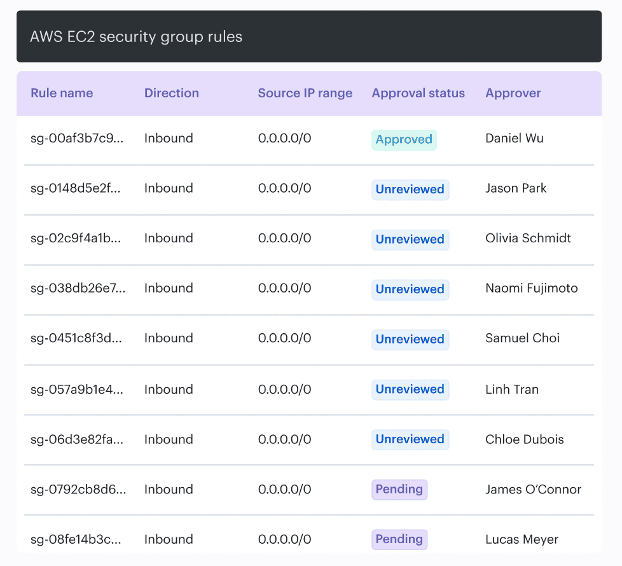Click the Unreviewed badge on Linh Tran's row
622x566 pixels.
point(410,389)
